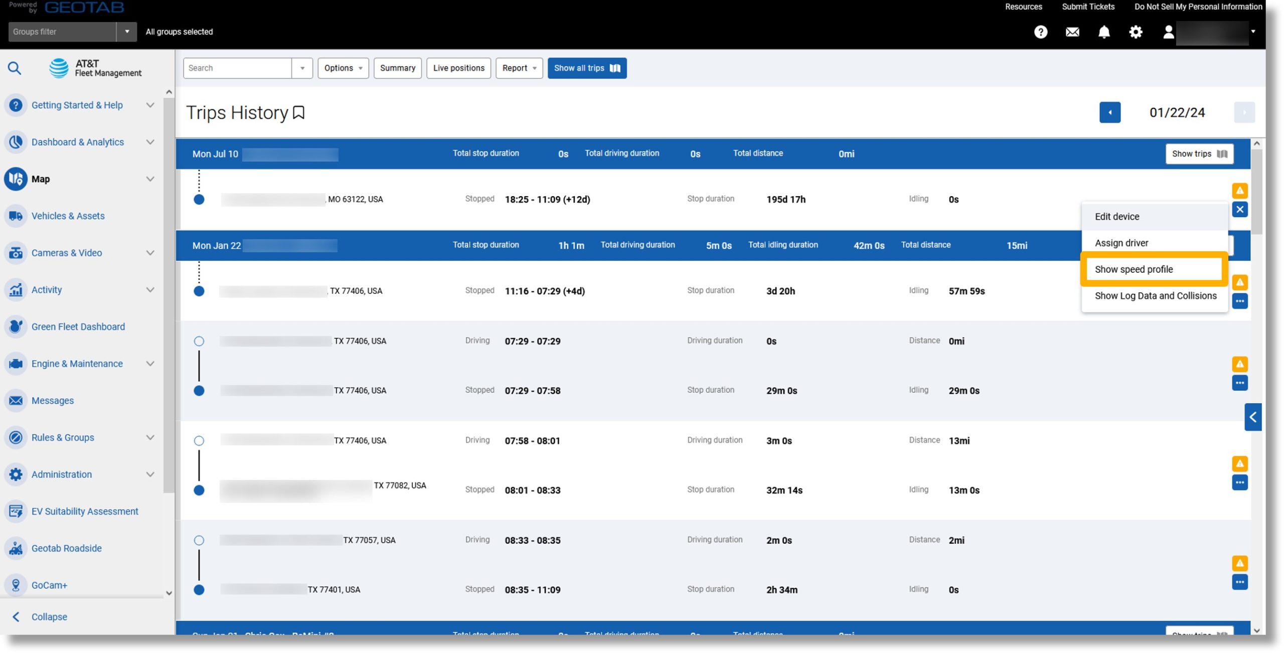Select Edit device from the menu
This screenshot has height=653, width=1284.
(x=1154, y=217)
